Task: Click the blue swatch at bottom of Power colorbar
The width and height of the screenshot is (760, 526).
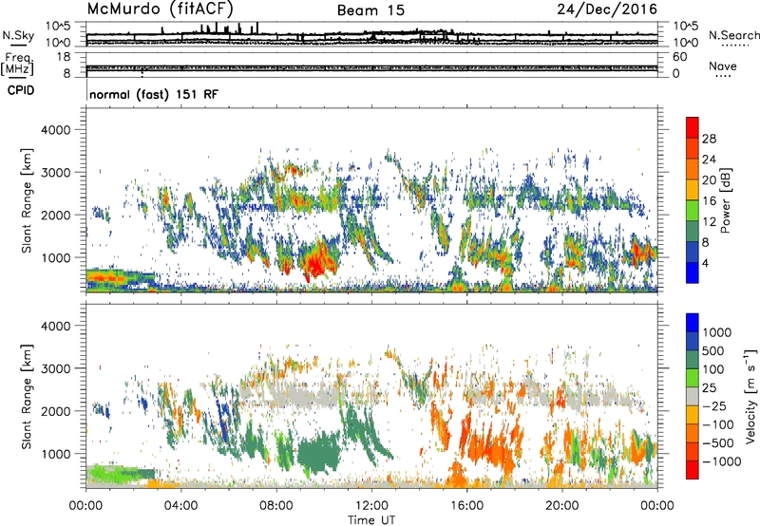Action: click(693, 272)
